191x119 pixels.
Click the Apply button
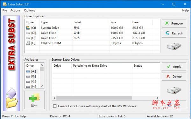(174, 66)
